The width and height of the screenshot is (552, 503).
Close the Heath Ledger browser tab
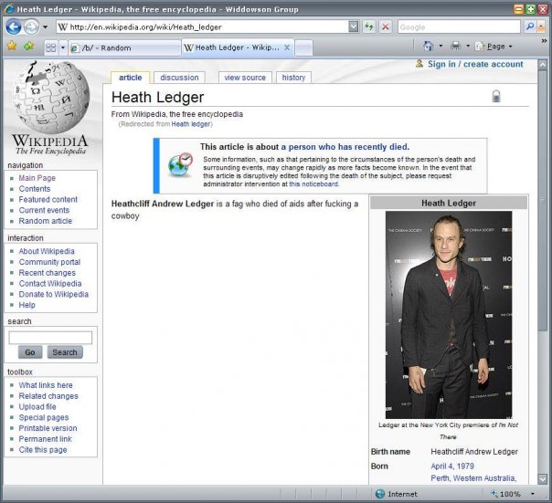pos(287,47)
